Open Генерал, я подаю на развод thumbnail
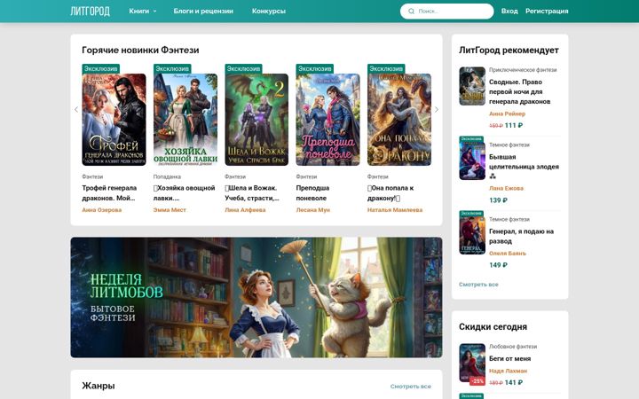The height and width of the screenshot is (399, 639). pos(472,233)
